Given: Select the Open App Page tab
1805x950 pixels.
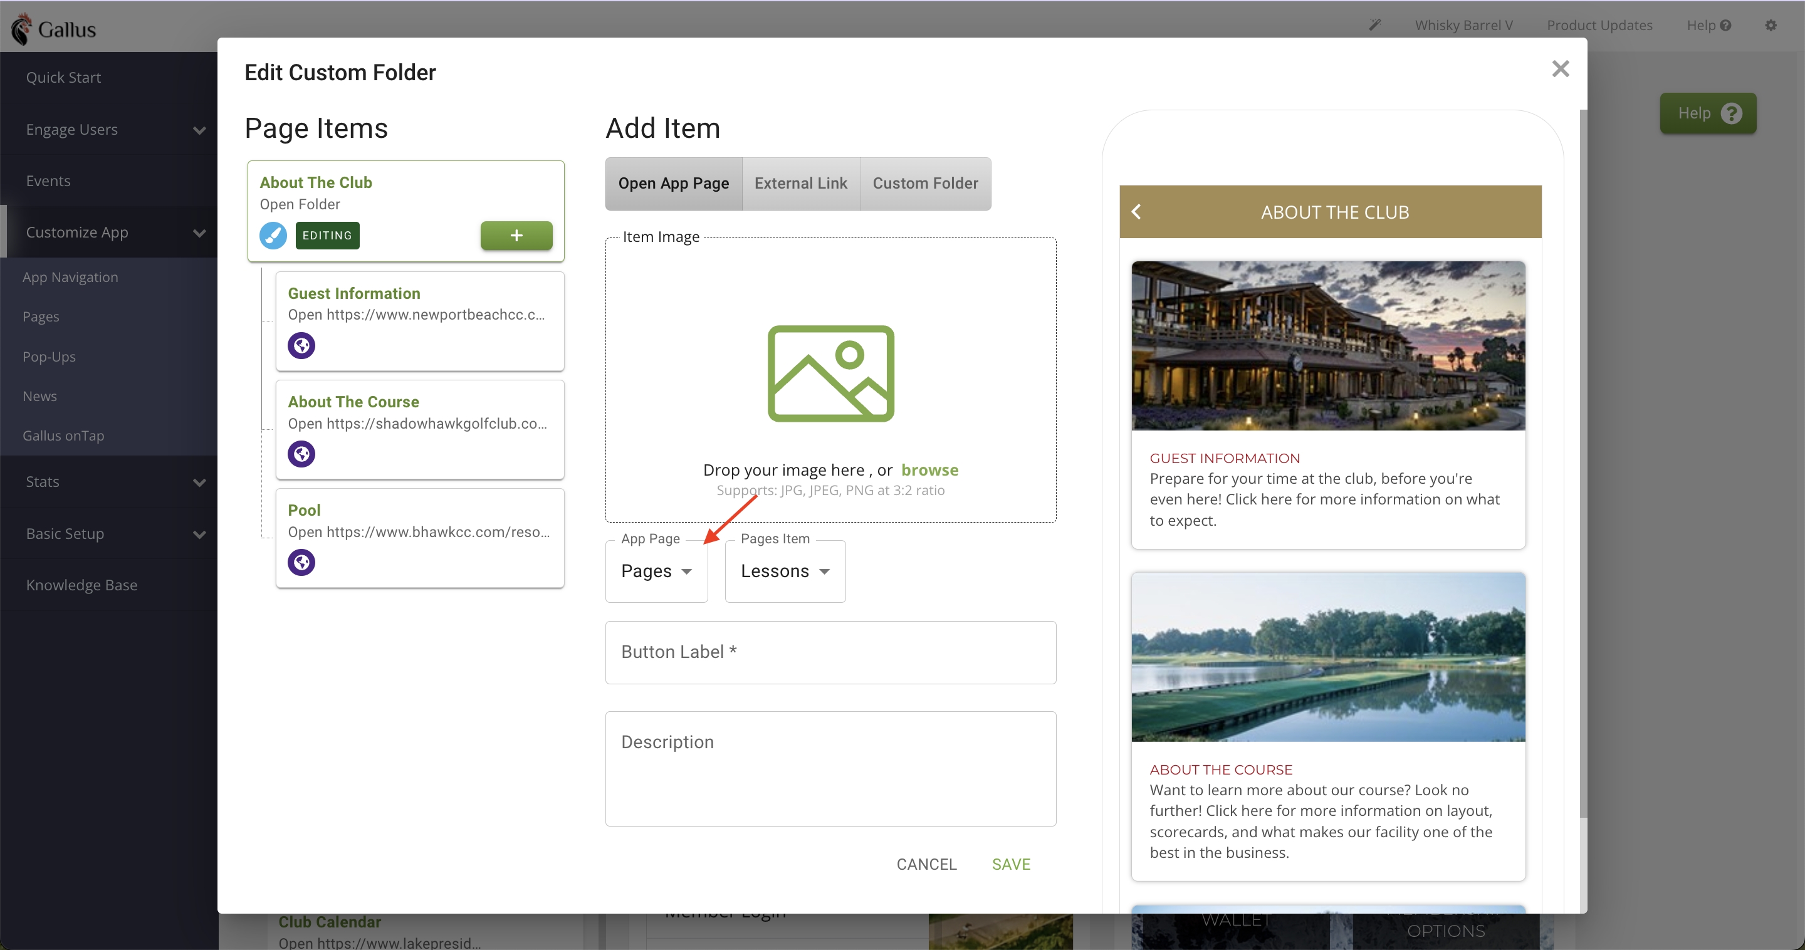Looking at the screenshot, I should pyautogui.click(x=673, y=184).
